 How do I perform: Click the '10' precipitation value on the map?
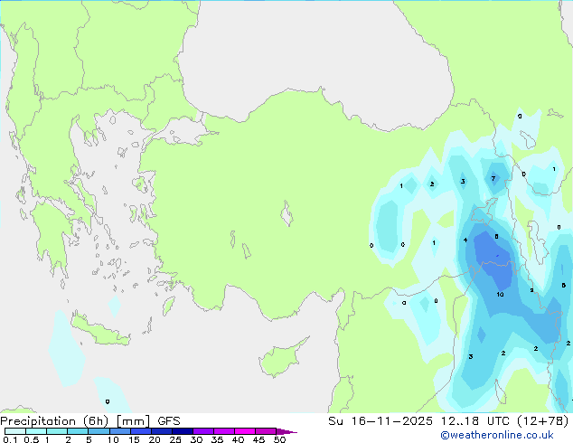coord(501,294)
